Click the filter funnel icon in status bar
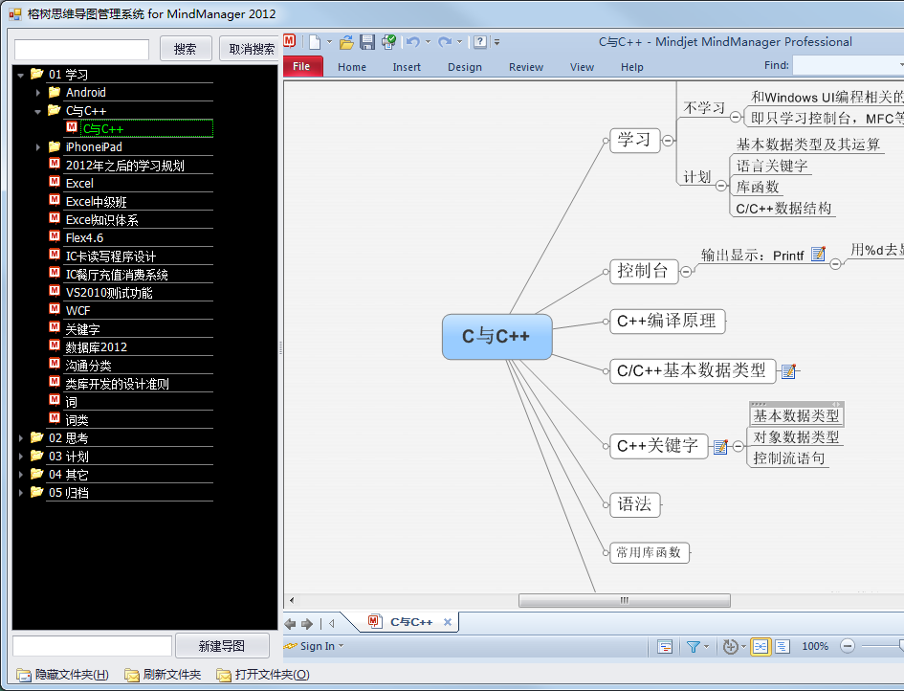 coord(694,647)
